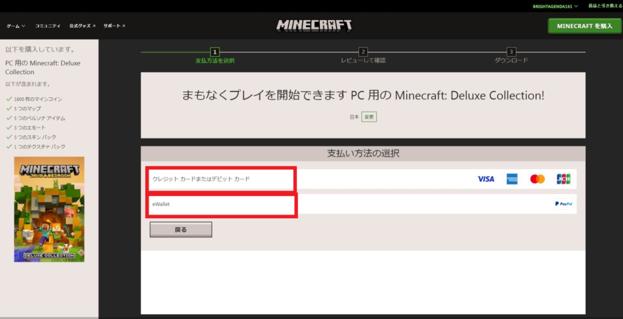Click the Deluxe Collection box art image
The width and height of the screenshot is (623, 319).
pyautogui.click(x=49, y=209)
